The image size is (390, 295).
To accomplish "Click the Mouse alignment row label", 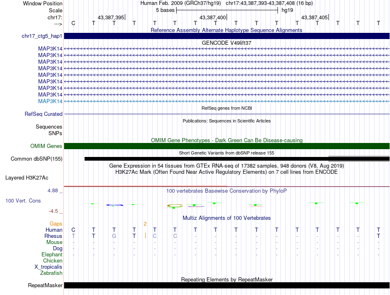I will click(x=54, y=242).
